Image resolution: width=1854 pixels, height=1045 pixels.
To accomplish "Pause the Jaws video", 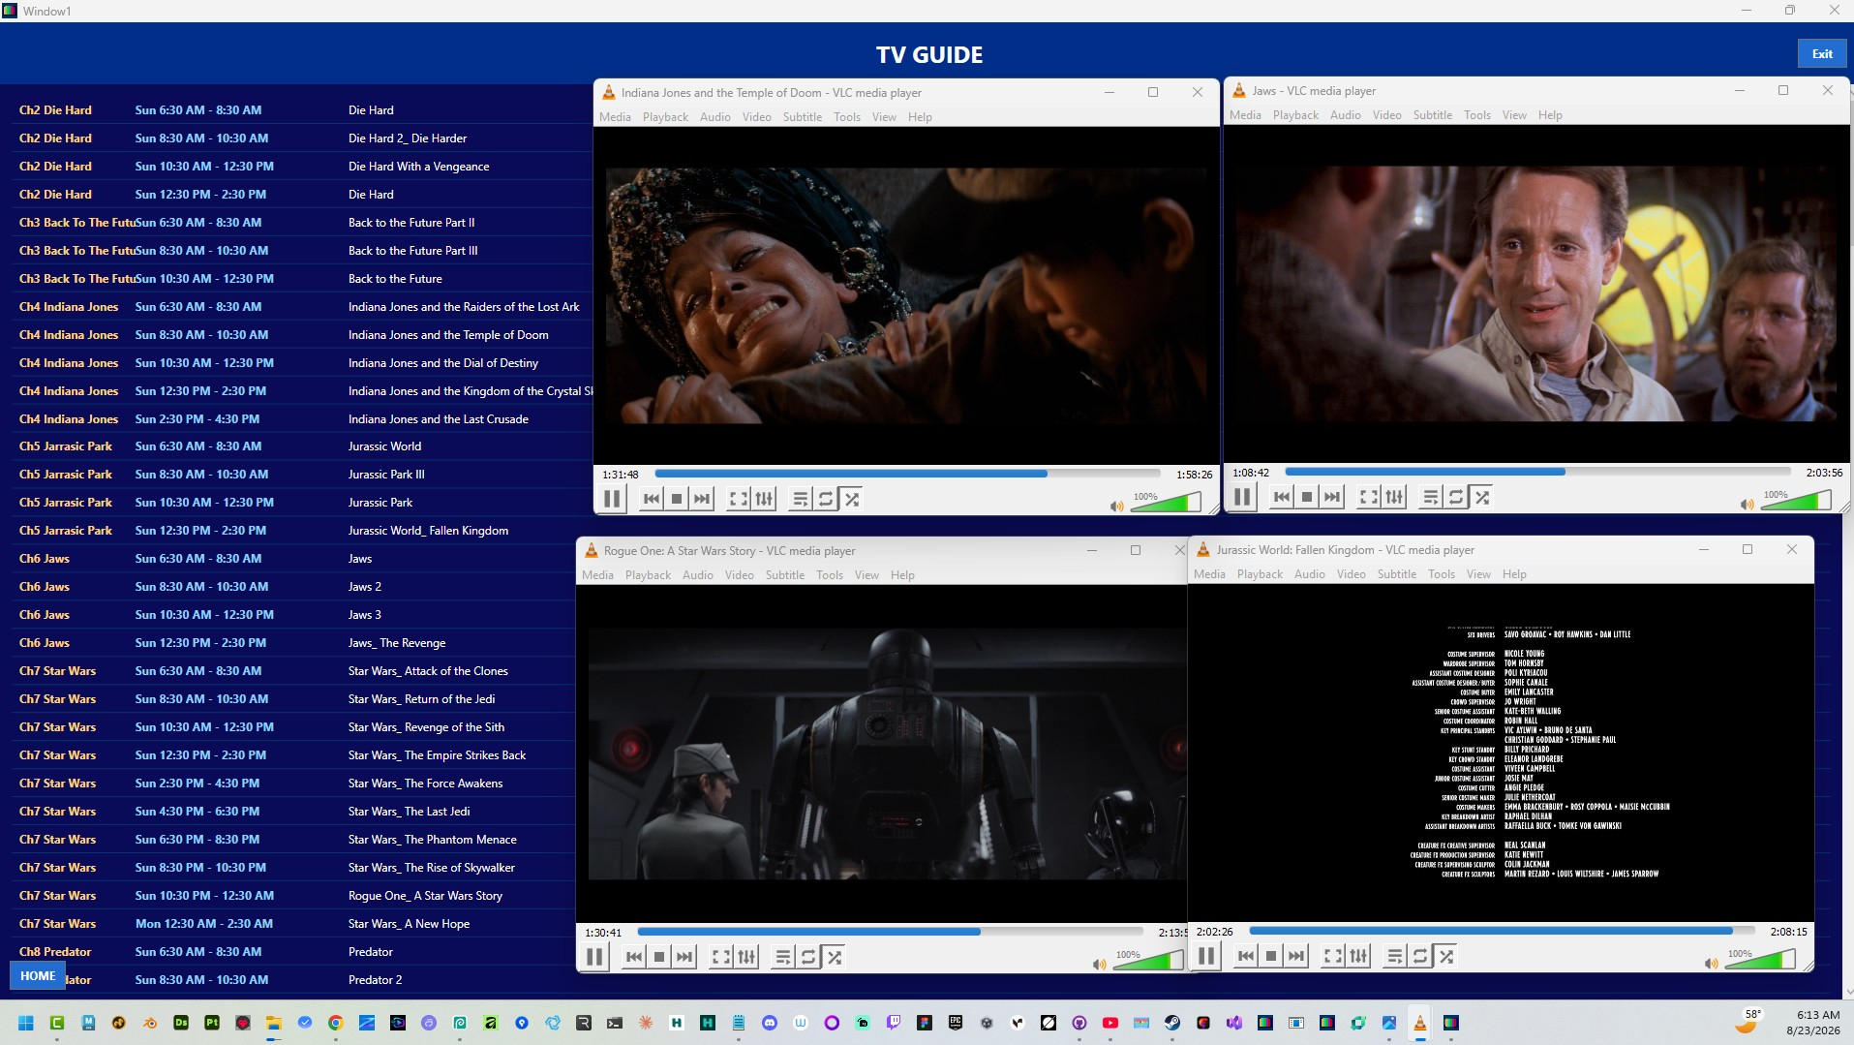I will coord(1242,497).
